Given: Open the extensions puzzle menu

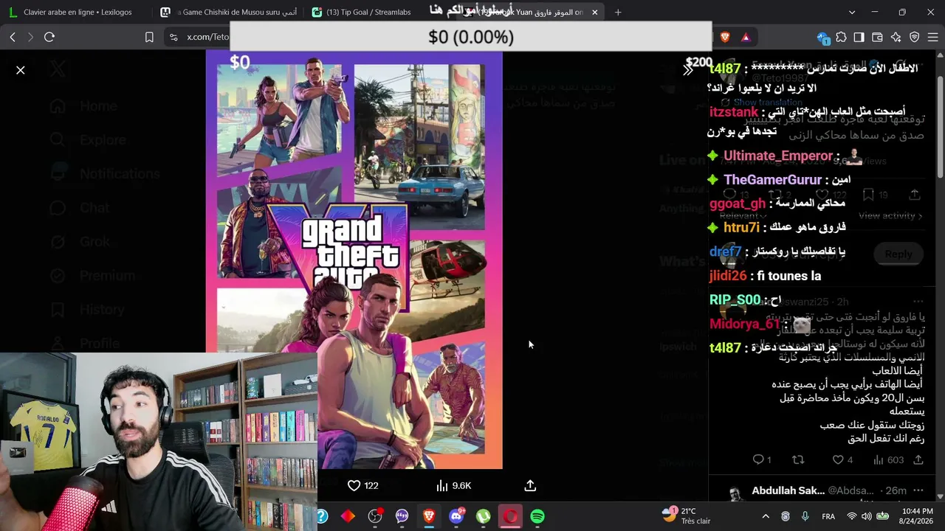Looking at the screenshot, I should coord(841,37).
